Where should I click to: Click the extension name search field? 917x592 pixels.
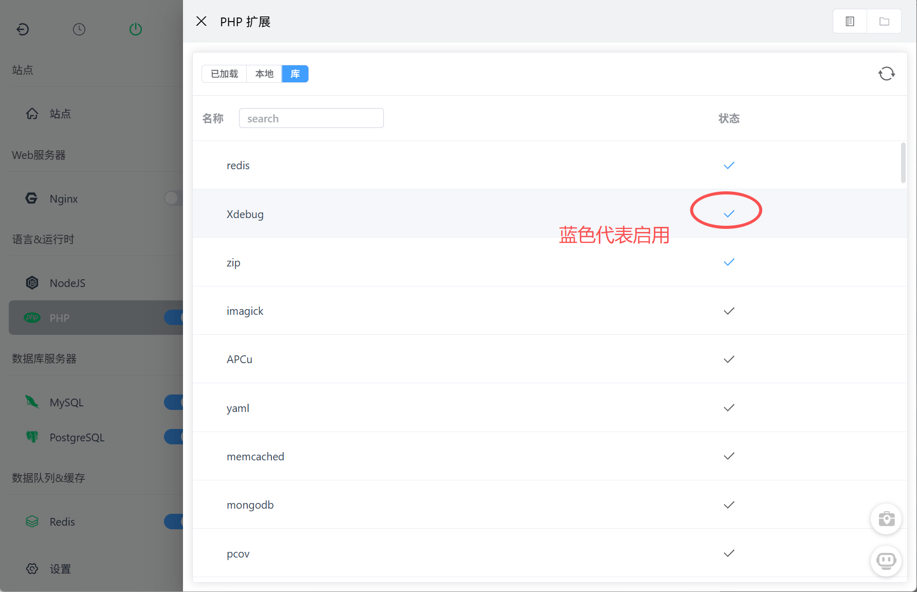311,118
